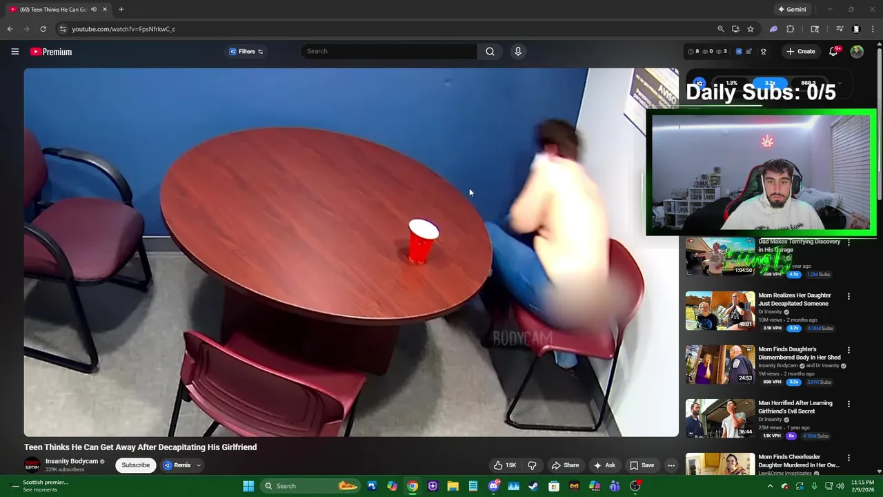883x497 pixels.
Task: Focus the YouTube search field
Action: (x=390, y=51)
